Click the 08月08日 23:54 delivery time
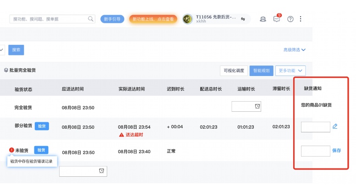 pyautogui.click(x=134, y=127)
